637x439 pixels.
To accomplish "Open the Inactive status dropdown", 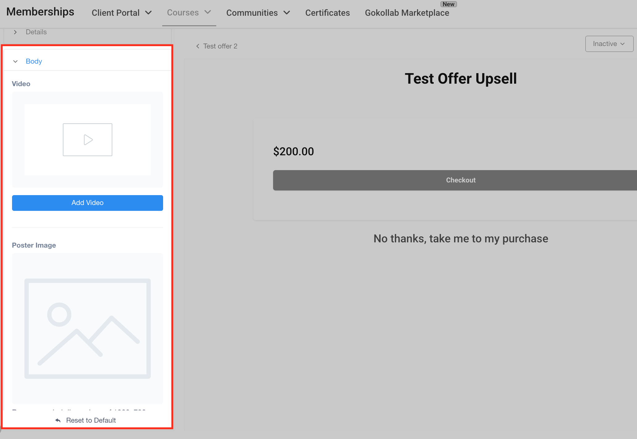I will pos(609,44).
